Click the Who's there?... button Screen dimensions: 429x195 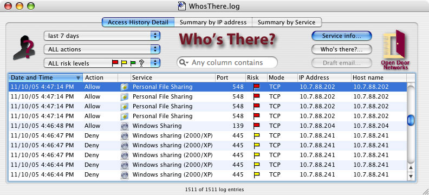[x=341, y=49]
